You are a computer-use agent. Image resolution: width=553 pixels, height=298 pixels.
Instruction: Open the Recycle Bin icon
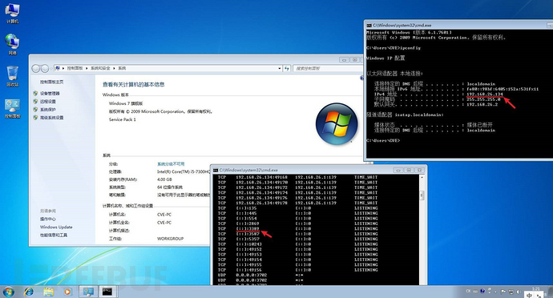pos(12,76)
